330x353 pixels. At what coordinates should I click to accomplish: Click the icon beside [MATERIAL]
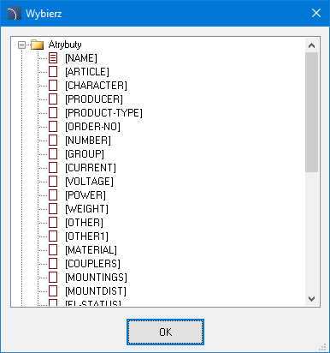(53, 250)
